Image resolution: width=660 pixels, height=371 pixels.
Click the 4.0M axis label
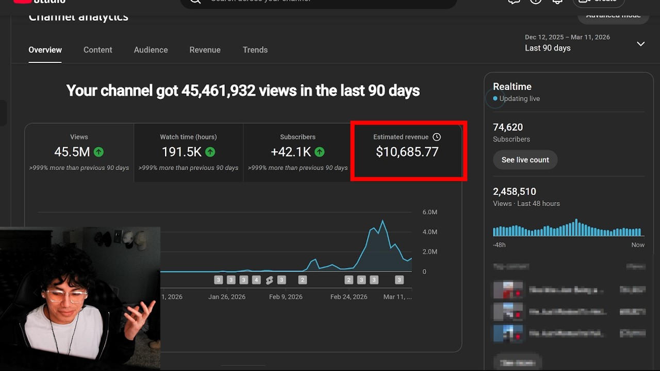coord(430,232)
